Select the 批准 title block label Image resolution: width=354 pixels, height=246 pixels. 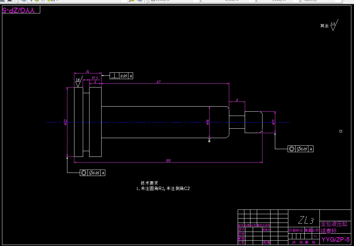click(x=267, y=243)
